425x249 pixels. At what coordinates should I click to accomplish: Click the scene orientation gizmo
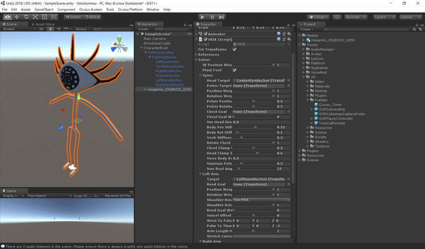[x=119, y=46]
